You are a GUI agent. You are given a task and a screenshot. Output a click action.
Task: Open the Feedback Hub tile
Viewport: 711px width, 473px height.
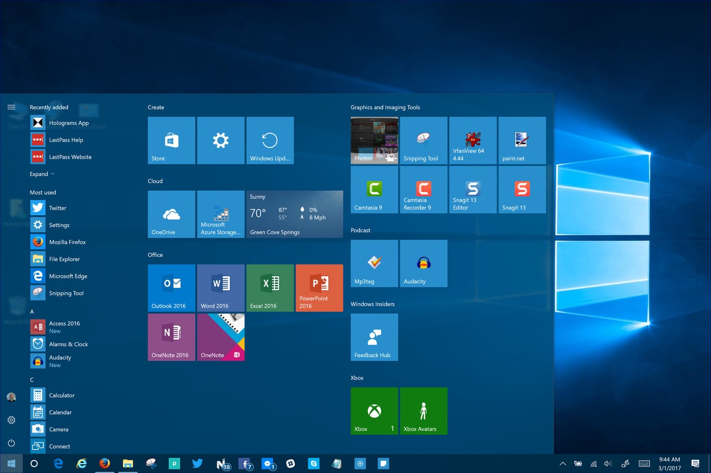374,337
